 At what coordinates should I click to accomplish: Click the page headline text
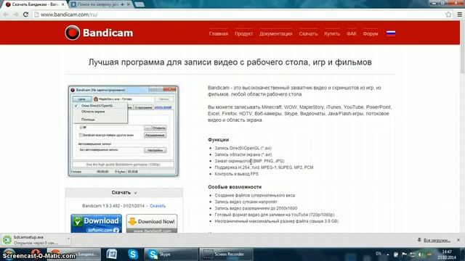point(230,62)
